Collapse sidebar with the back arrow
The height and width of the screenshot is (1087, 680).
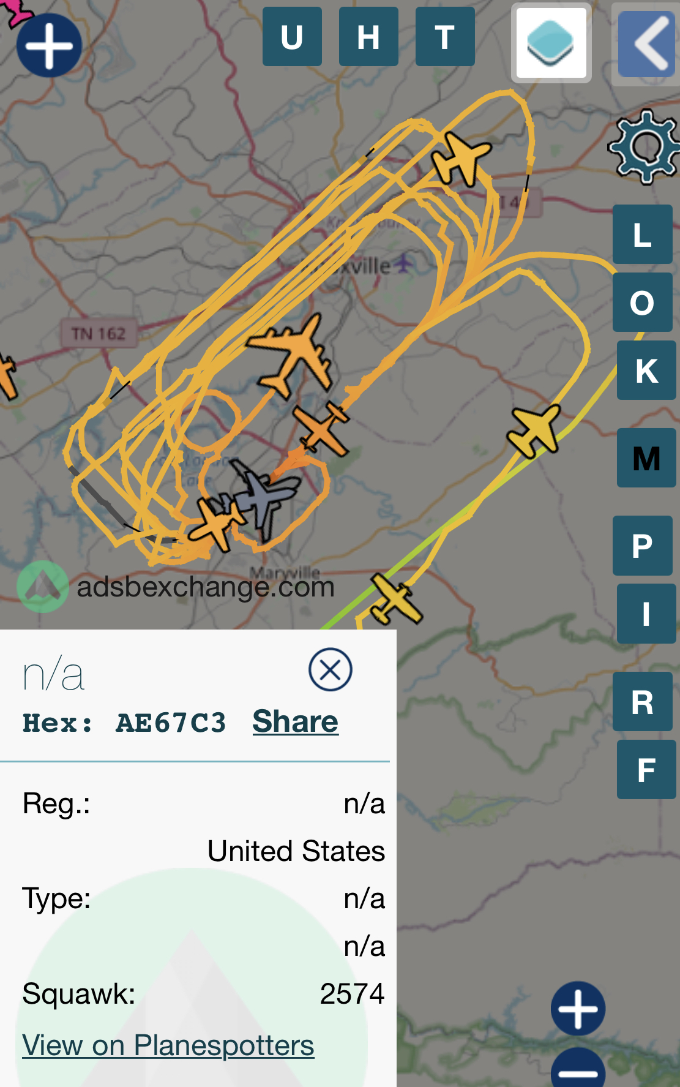[x=646, y=43]
